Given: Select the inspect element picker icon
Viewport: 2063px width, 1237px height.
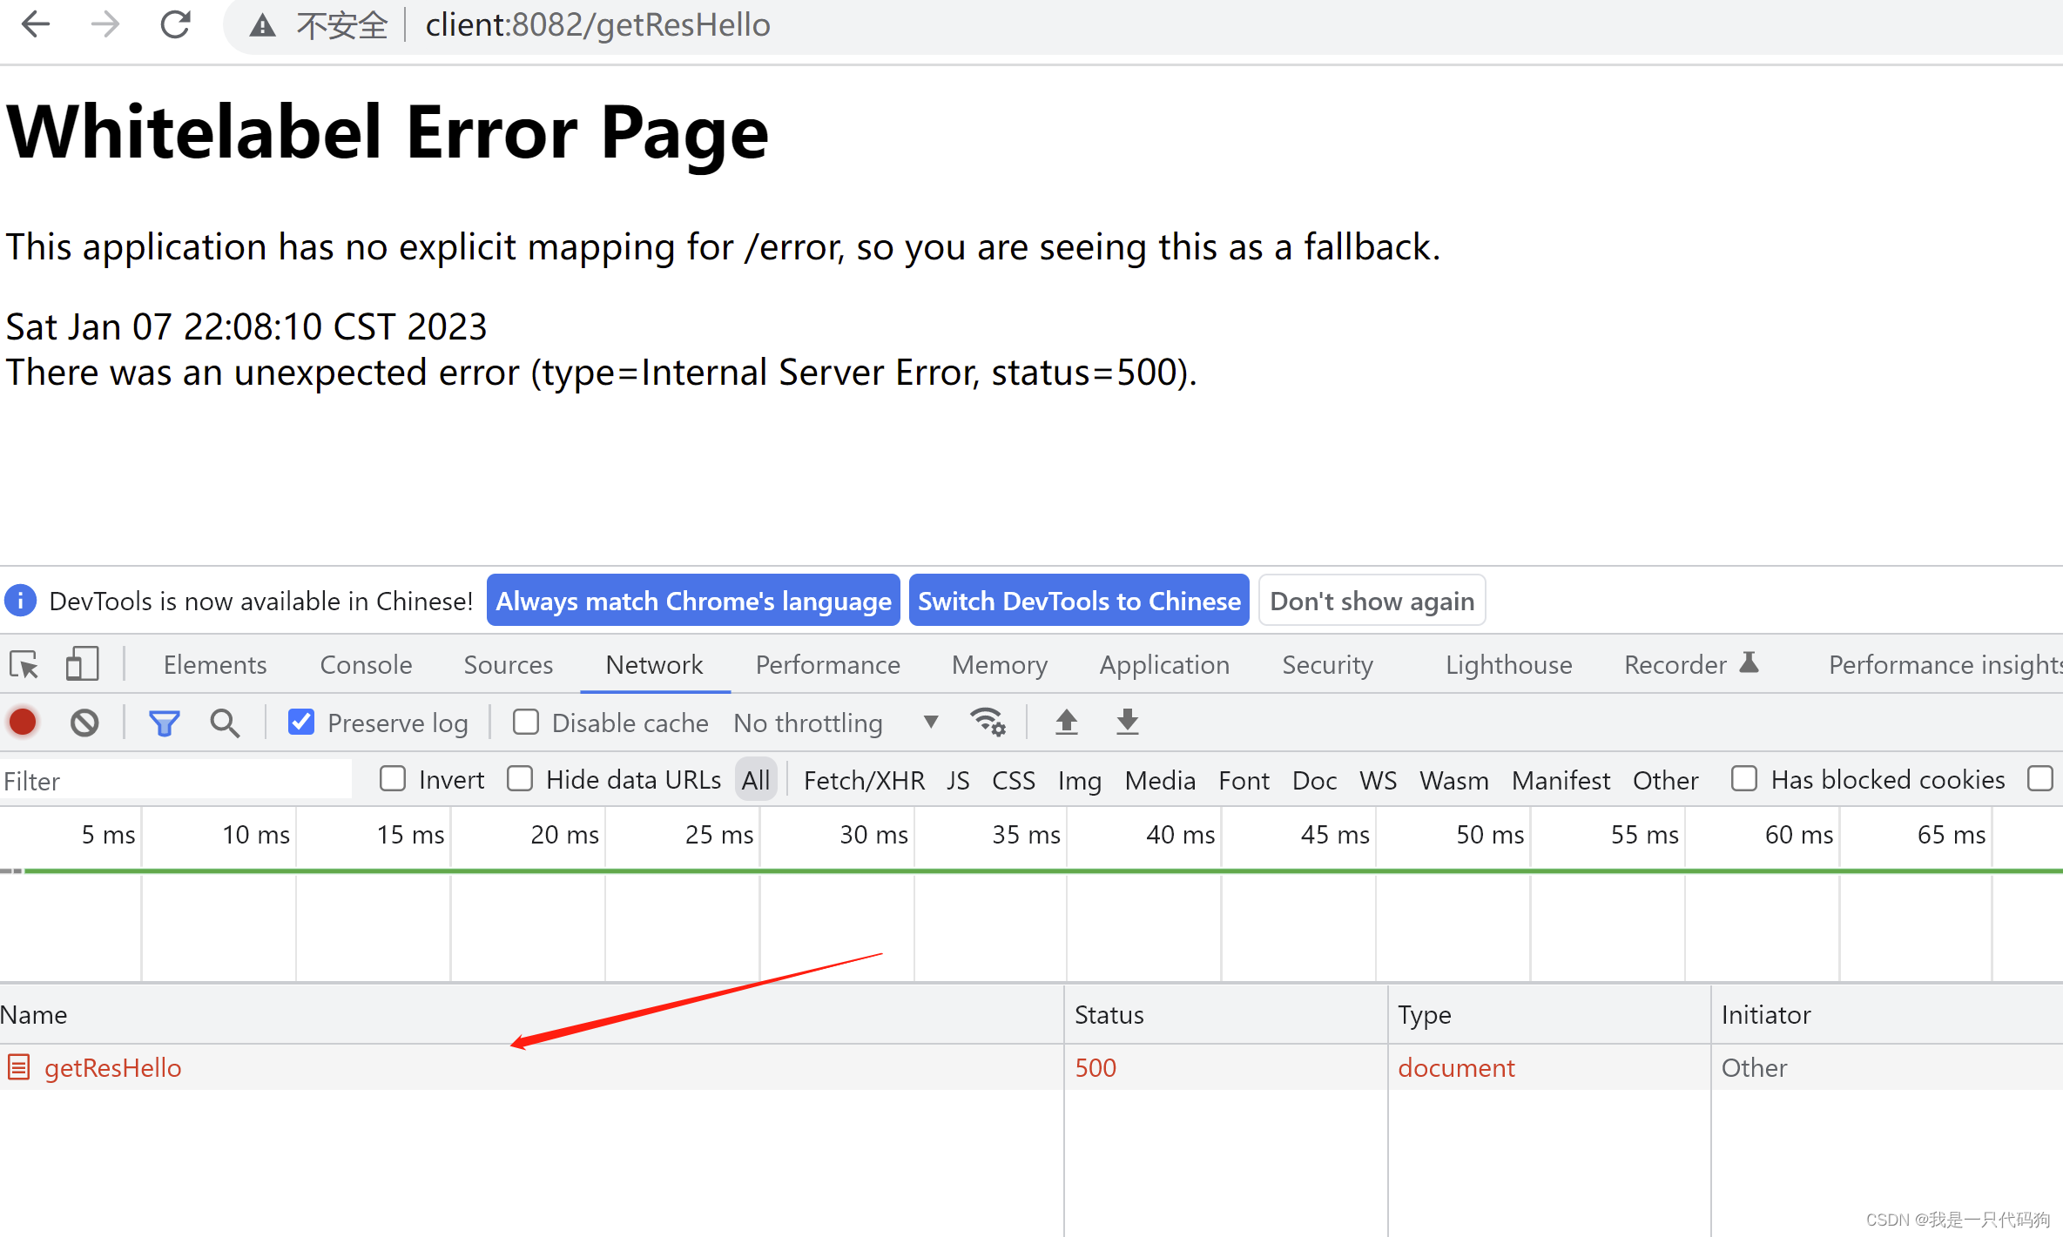Looking at the screenshot, I should point(24,665).
